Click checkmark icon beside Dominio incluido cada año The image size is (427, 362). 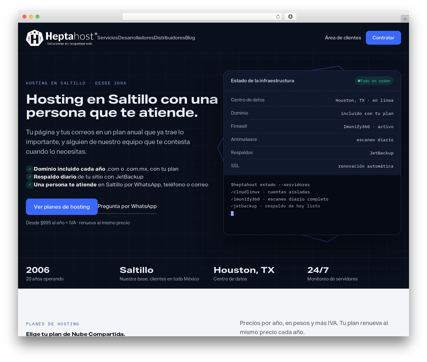[x=30, y=169]
